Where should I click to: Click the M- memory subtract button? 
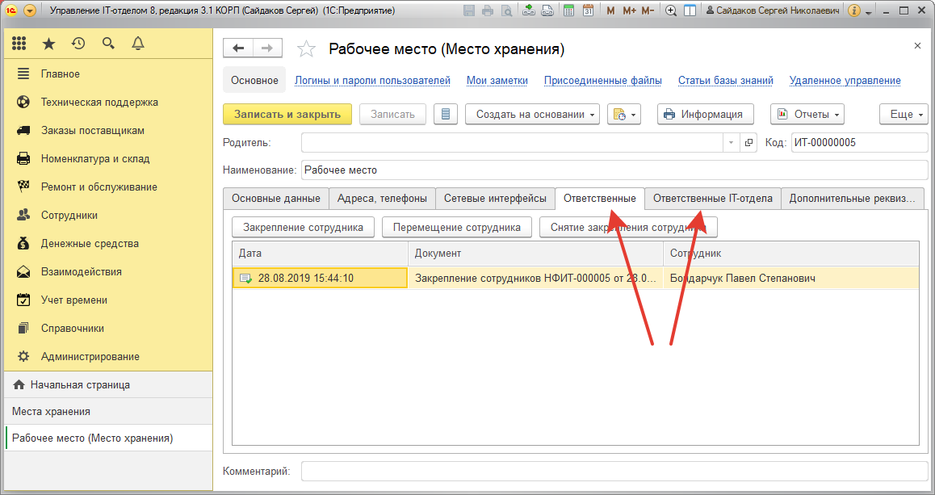(648, 10)
